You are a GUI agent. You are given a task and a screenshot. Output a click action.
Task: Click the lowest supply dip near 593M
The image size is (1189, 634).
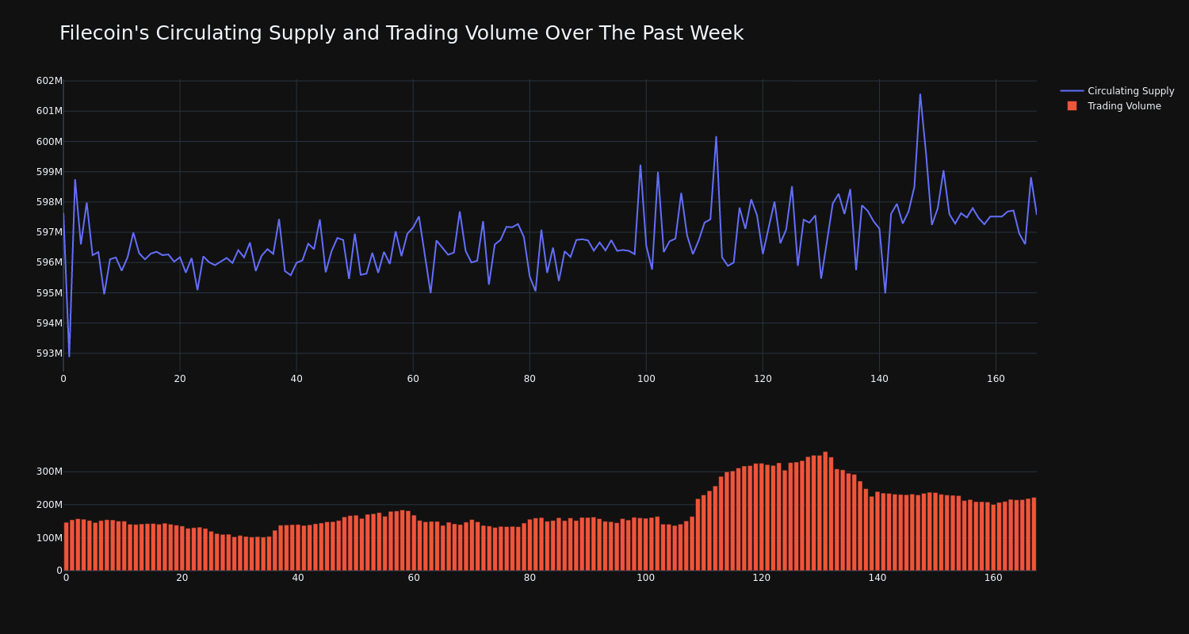69,356
